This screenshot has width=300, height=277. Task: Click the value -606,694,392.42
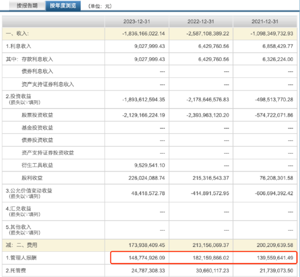pyautogui.click(x=274, y=194)
